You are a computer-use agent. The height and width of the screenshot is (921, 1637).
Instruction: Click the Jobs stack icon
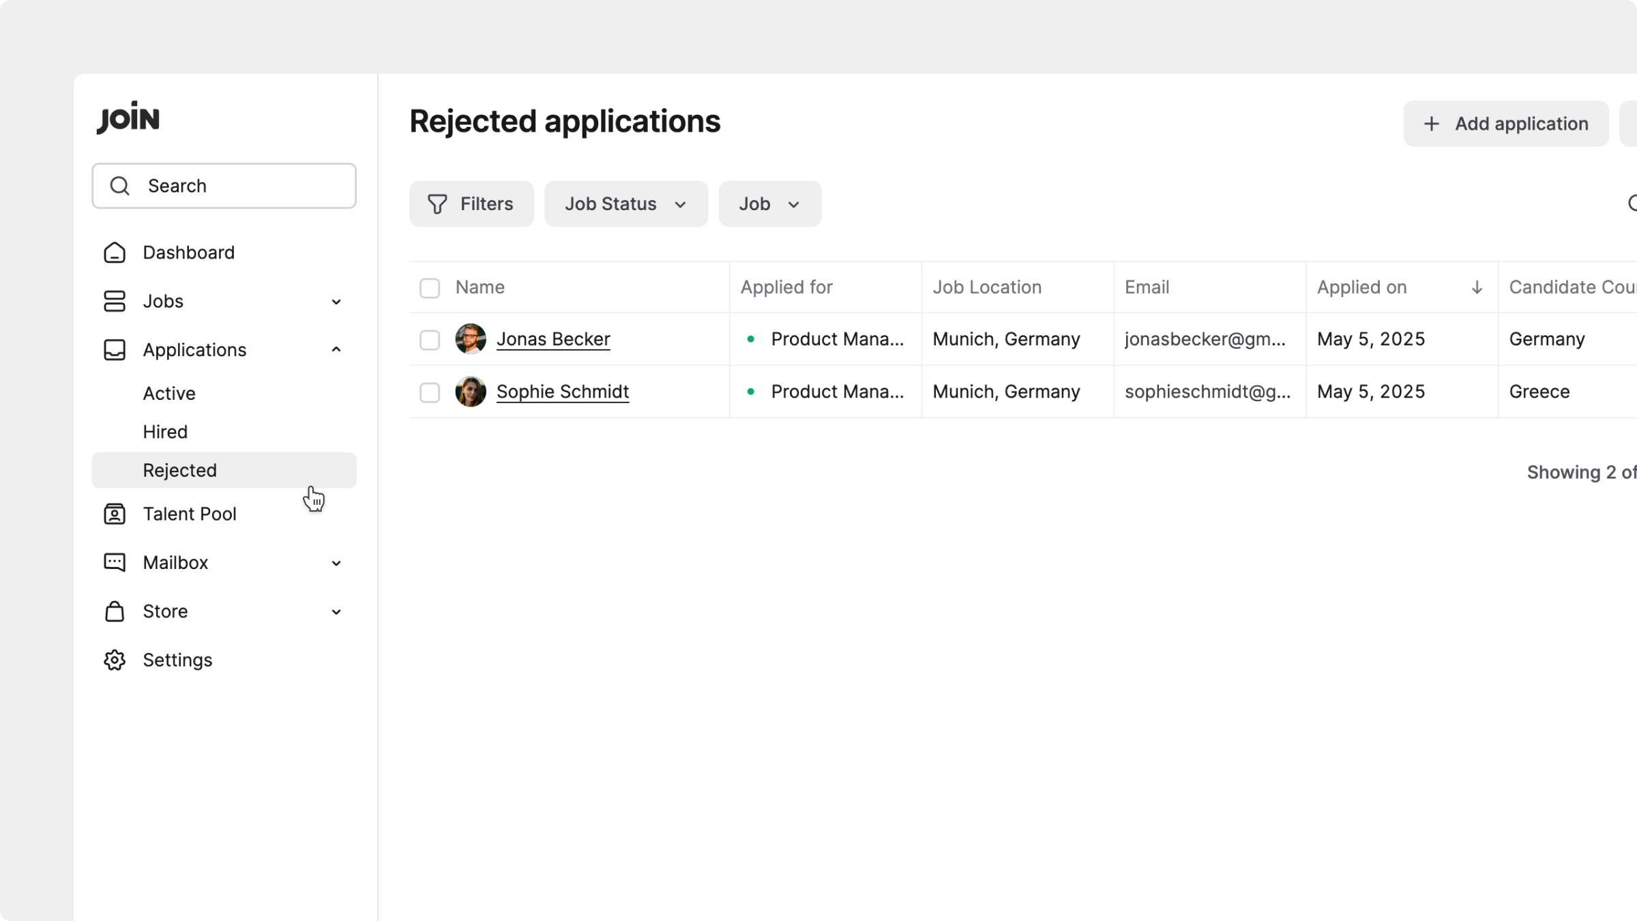(115, 301)
